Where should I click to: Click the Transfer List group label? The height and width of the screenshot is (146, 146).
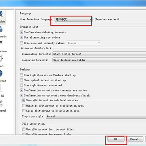click(29, 27)
